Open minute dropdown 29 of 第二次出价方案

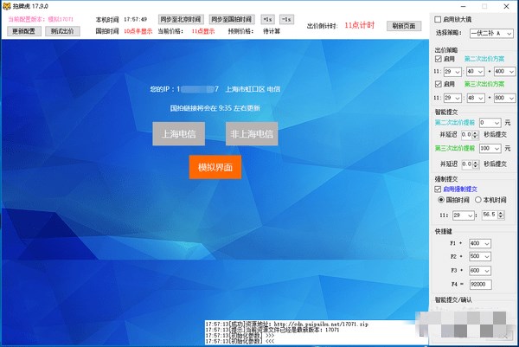[452, 72]
